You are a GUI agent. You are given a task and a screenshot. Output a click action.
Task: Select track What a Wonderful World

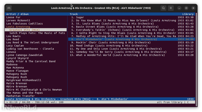132,55
